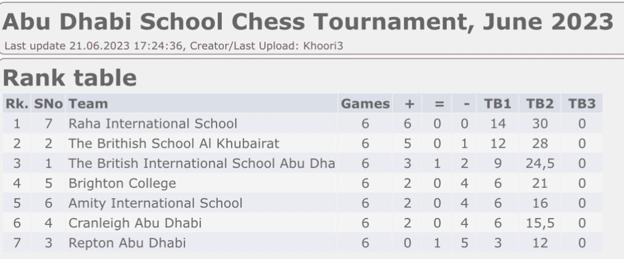The image size is (624, 259).
Task: Click the 24,5 TB2 value
Action: [x=540, y=163]
